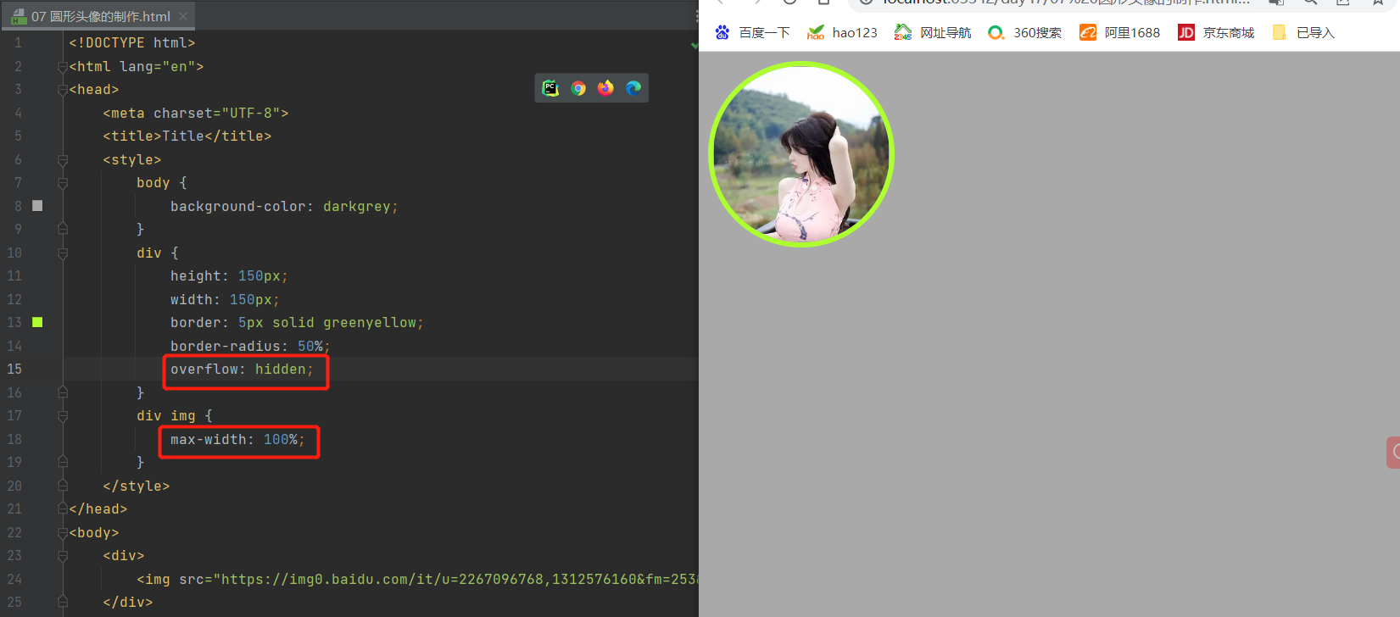This screenshot has height=617, width=1400.
Task: Click the greenyellow color swatch in the gutter
Action: pos(37,322)
